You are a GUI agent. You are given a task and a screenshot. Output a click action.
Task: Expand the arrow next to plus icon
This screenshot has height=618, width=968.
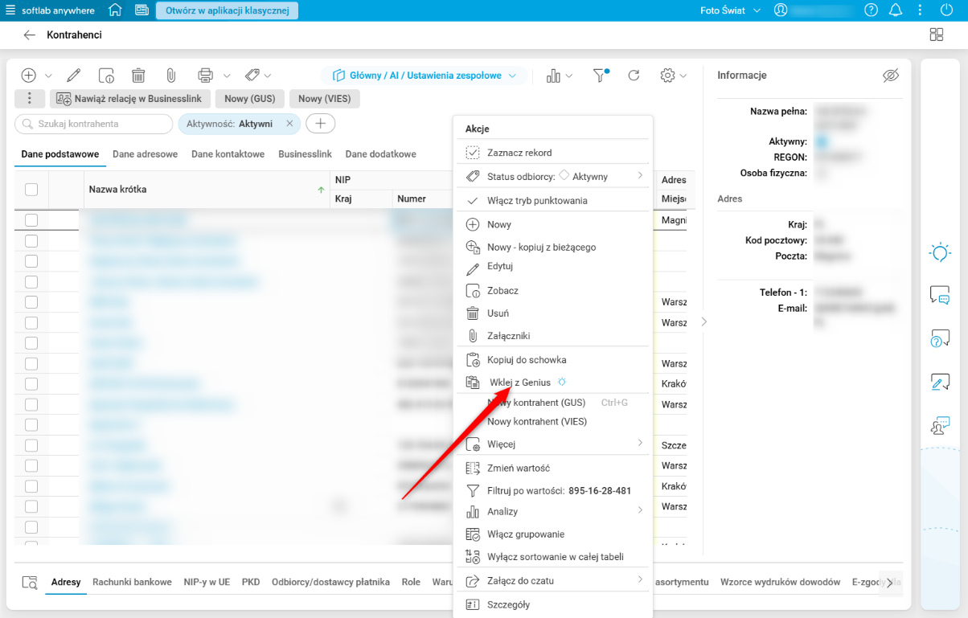pos(48,76)
